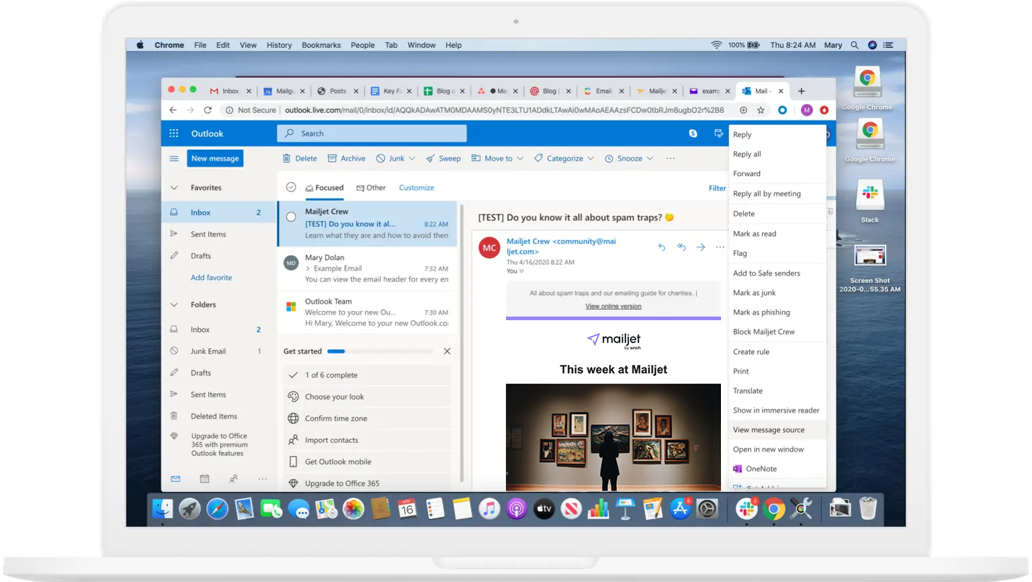Choose Reply all from context menu
The height and width of the screenshot is (582, 1032).
pyautogui.click(x=777, y=154)
